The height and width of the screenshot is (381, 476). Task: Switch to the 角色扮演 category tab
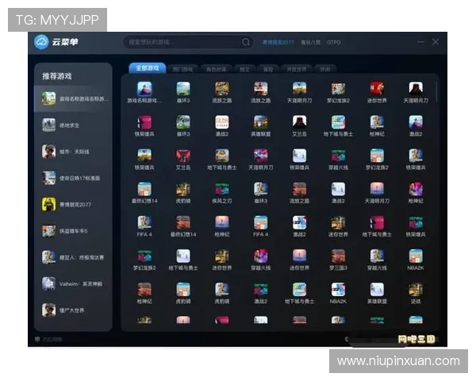[216, 70]
